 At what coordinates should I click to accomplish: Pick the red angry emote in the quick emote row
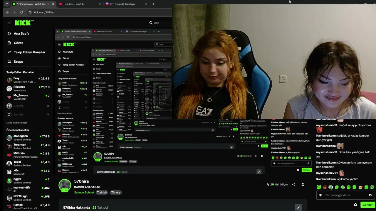325,187
